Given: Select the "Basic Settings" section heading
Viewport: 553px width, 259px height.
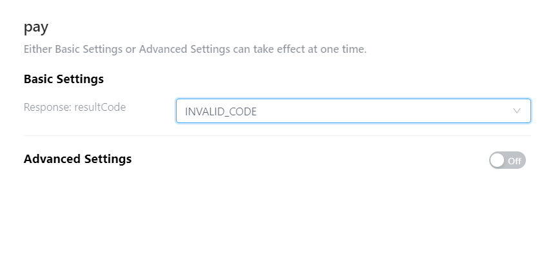Looking at the screenshot, I should click(64, 79).
